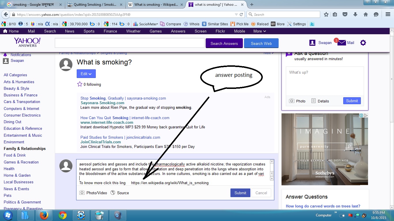Open the Politics & Government category

[22, 202]
